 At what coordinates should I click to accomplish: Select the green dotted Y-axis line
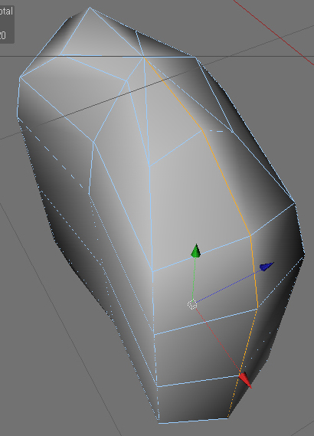194,279
